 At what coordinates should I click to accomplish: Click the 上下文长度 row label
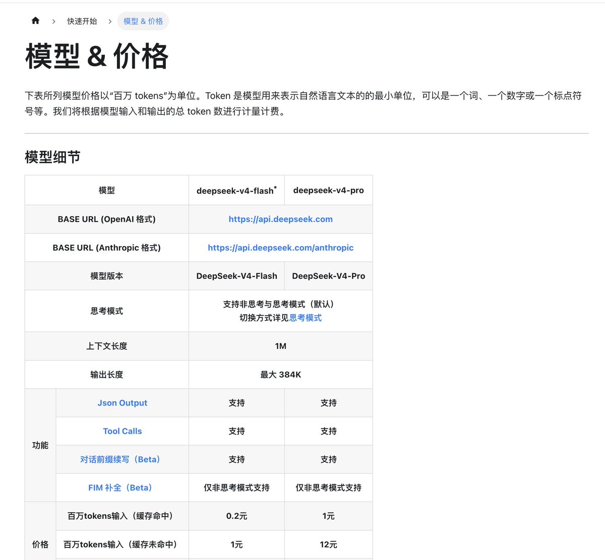click(107, 346)
